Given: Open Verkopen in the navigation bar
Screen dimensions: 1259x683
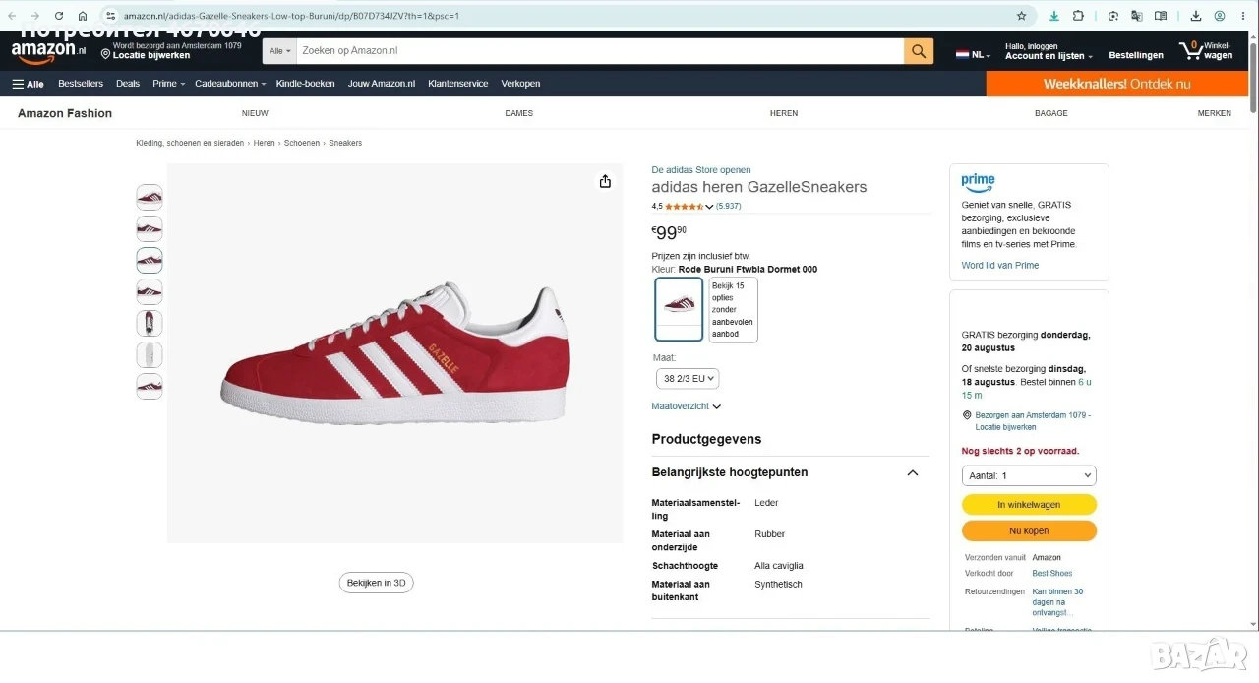Looking at the screenshot, I should [520, 84].
